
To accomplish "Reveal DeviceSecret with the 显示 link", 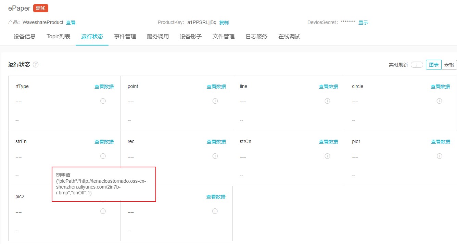I will pyautogui.click(x=363, y=23).
